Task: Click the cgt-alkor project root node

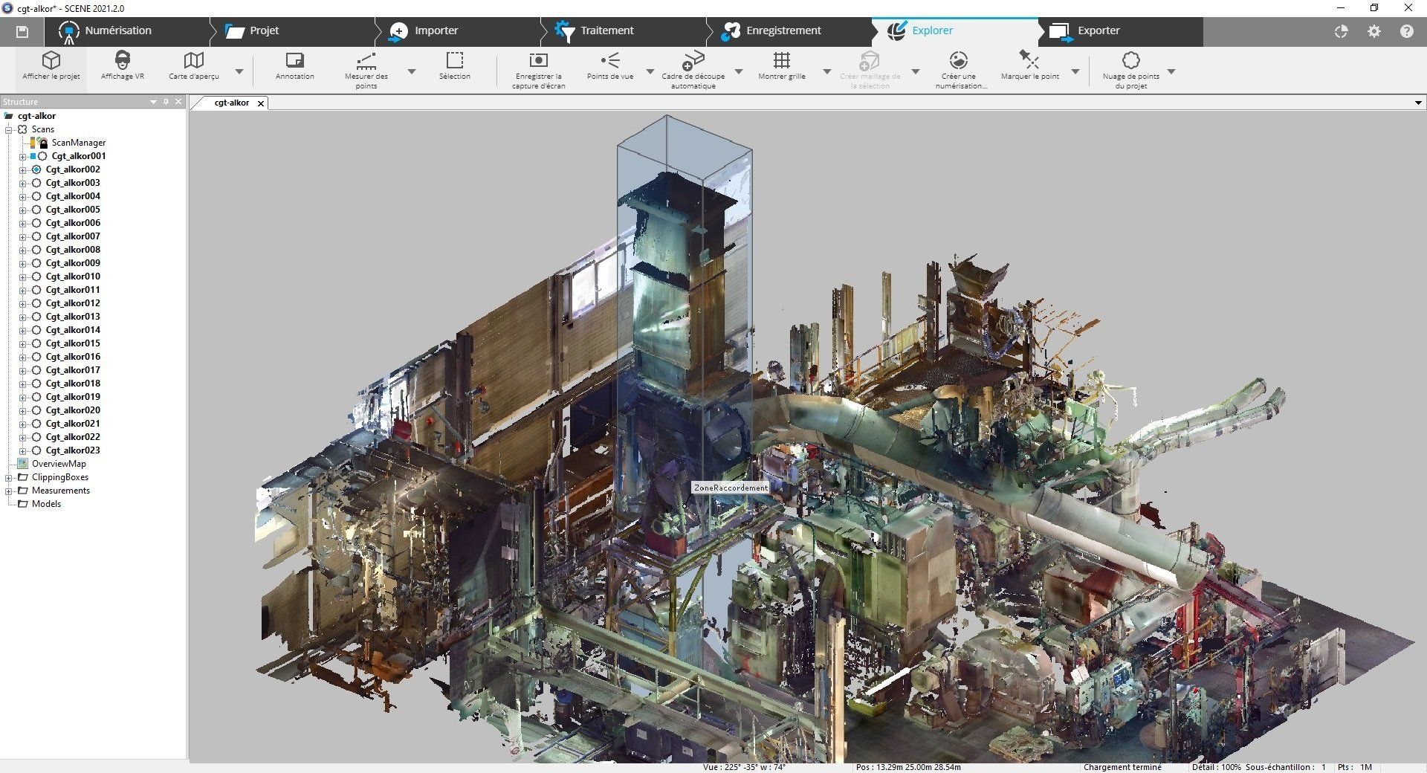Action: (36, 116)
